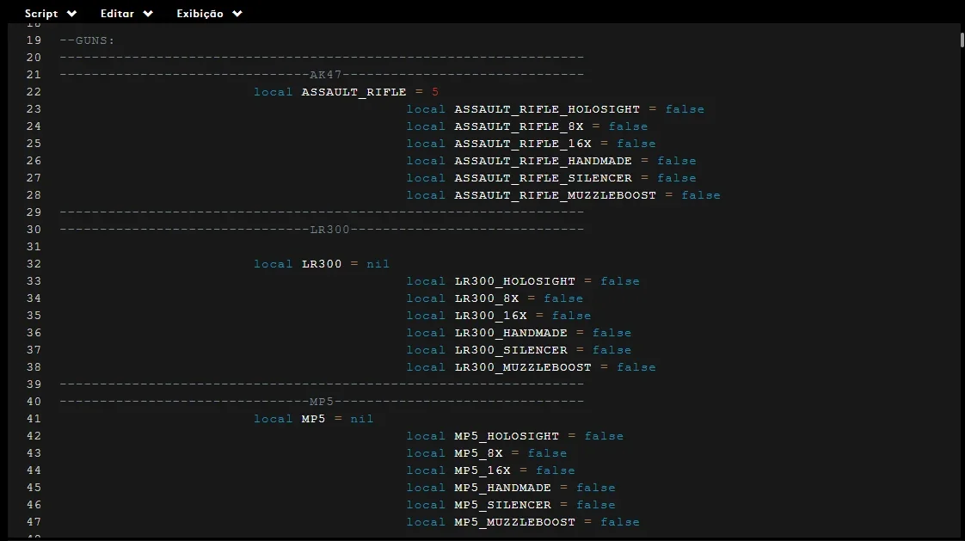The image size is (965, 541).
Task: Open the Editar menu
Action: pos(126,14)
